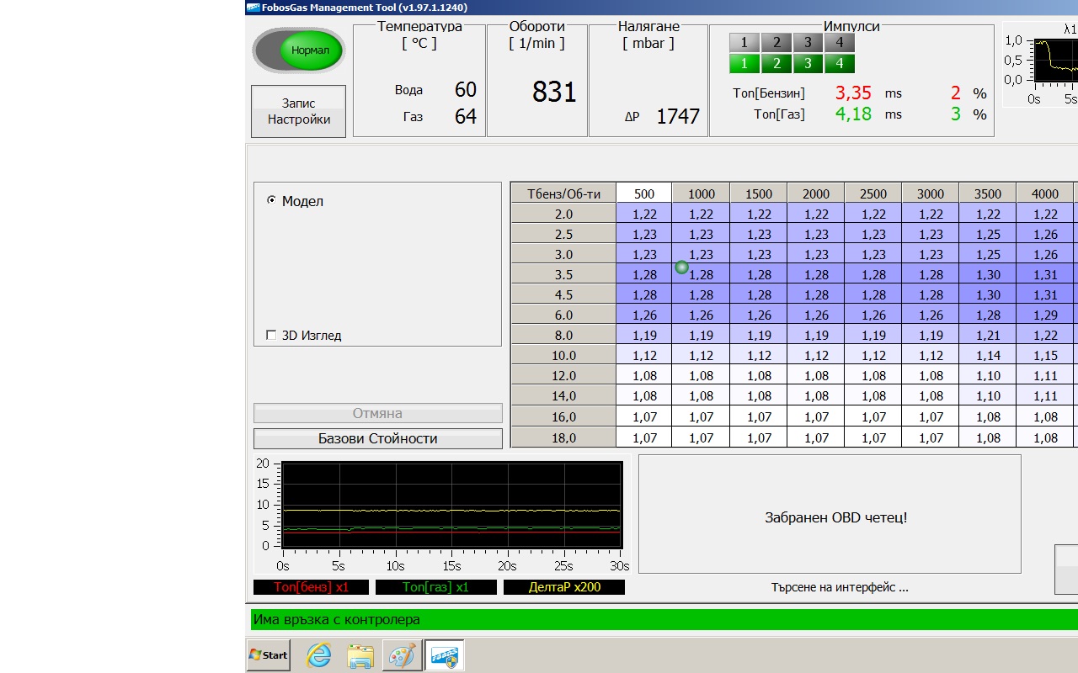Select the 8.0 injection time row header

[x=563, y=336]
